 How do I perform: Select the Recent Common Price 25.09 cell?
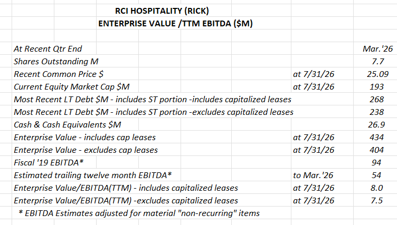point(377,74)
